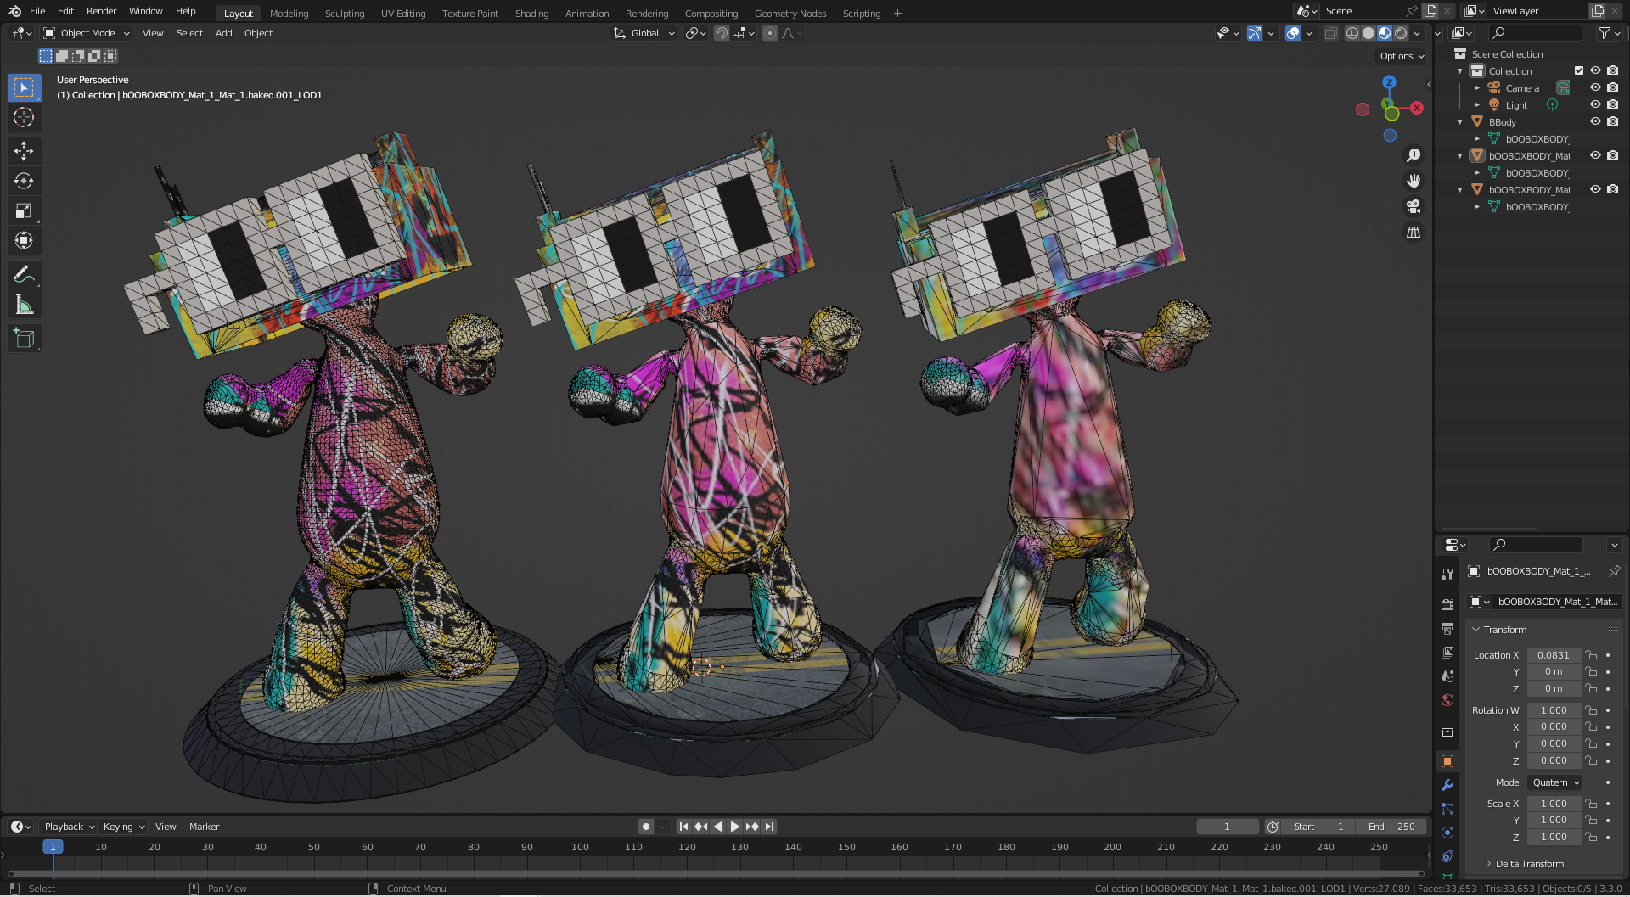
Task: Toggle the Proportional Editing button
Action: tap(769, 33)
